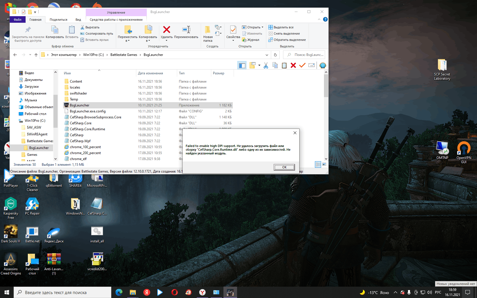Click the refresh button beside address bar
The image size is (477, 298).
[x=275, y=55]
